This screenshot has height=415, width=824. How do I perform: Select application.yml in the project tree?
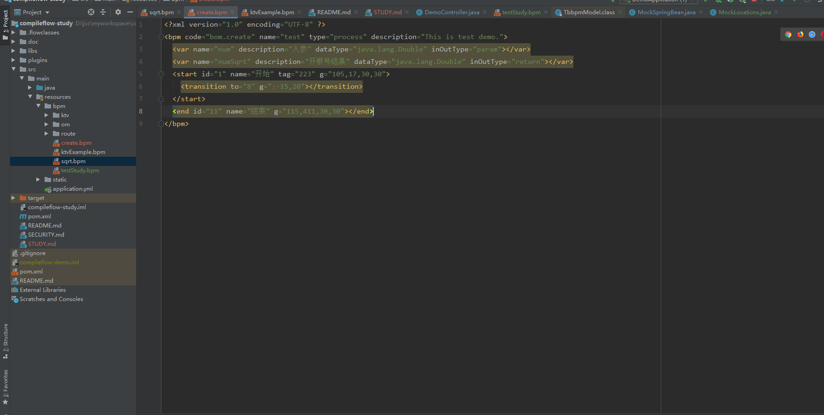[73, 189]
